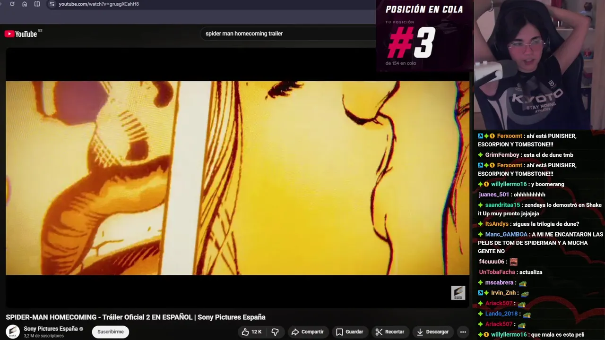The width and height of the screenshot is (605, 340).
Task: Open the Sony Pictures España channel avatar
Action: point(13,331)
